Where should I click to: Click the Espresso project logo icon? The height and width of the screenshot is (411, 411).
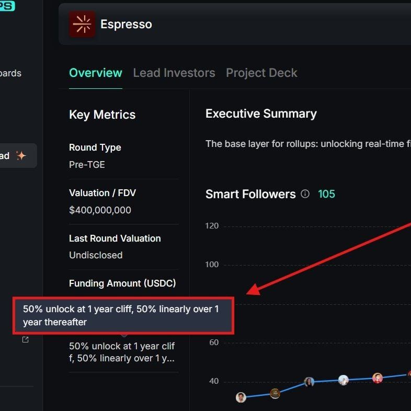tap(82, 24)
